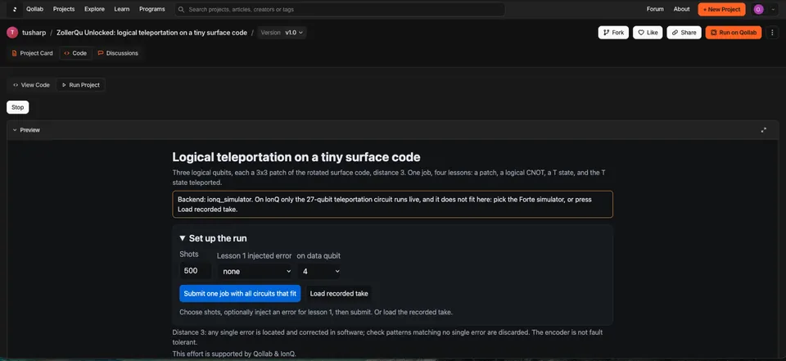
Task: Open the ZollerQu Unlocked project title link
Action: tap(152, 33)
